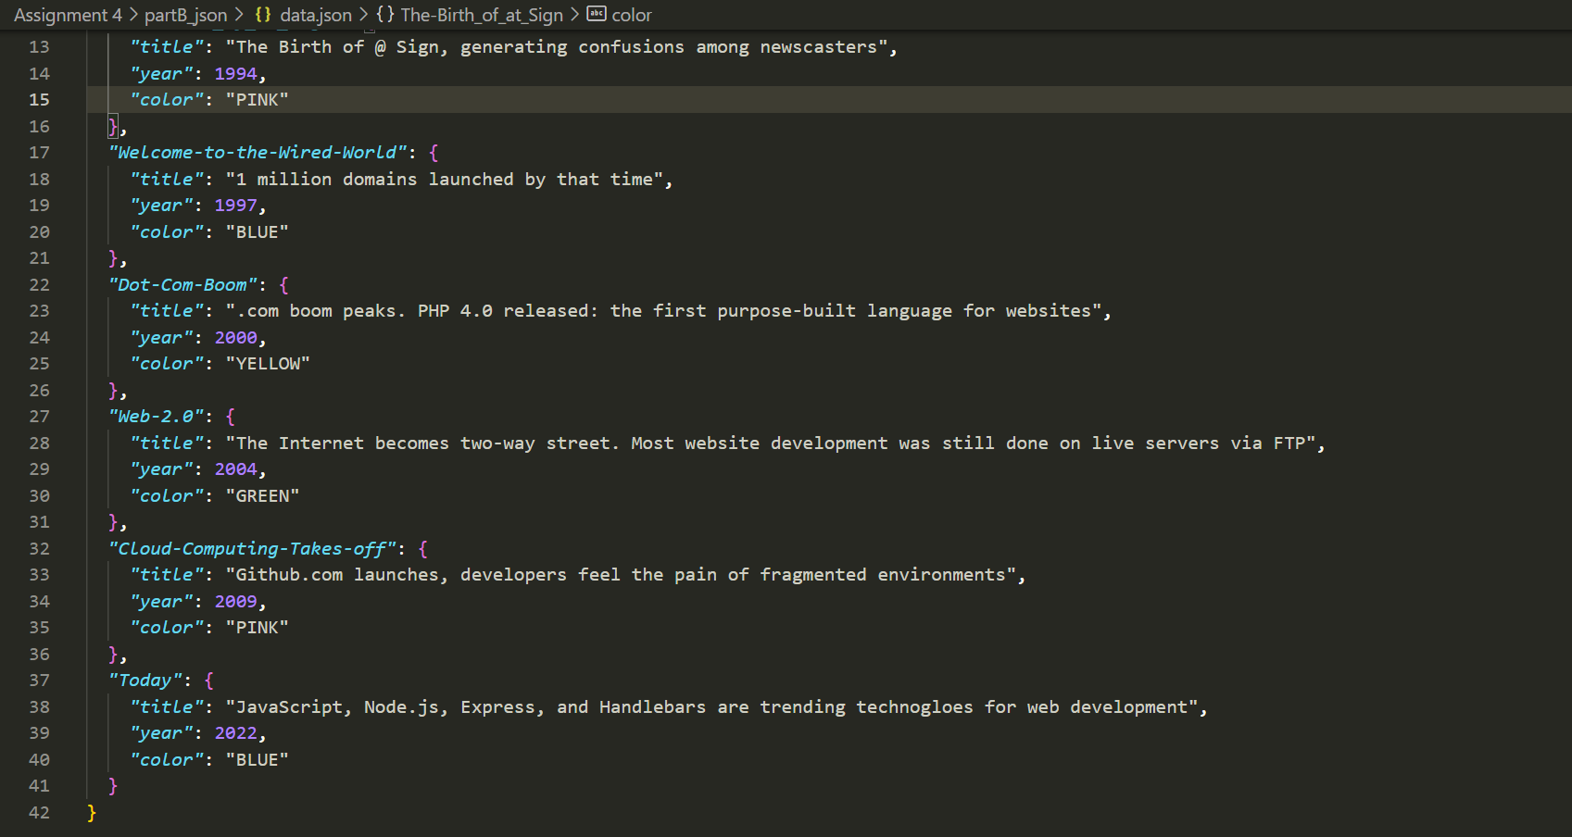This screenshot has width=1572, height=837.
Task: Click the "YELLOW" value on line 25
Action: pyautogui.click(x=268, y=363)
